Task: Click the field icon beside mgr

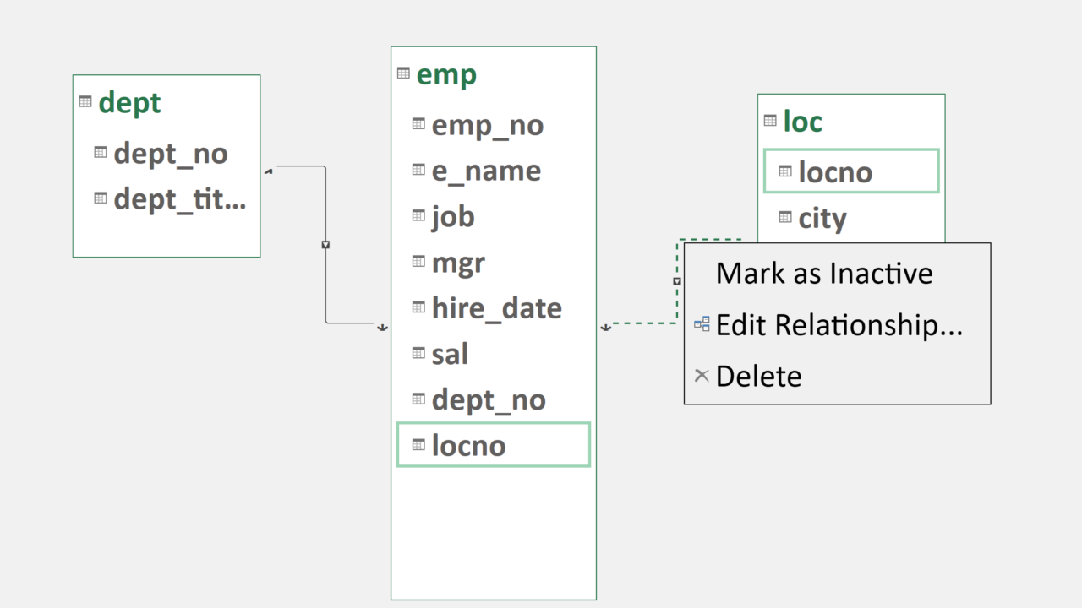Action: click(x=418, y=262)
